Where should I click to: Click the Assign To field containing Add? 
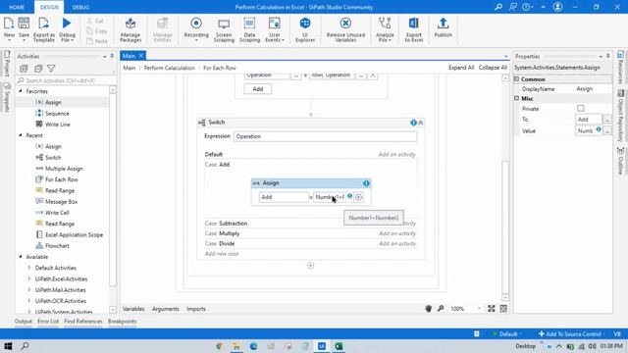coord(284,197)
